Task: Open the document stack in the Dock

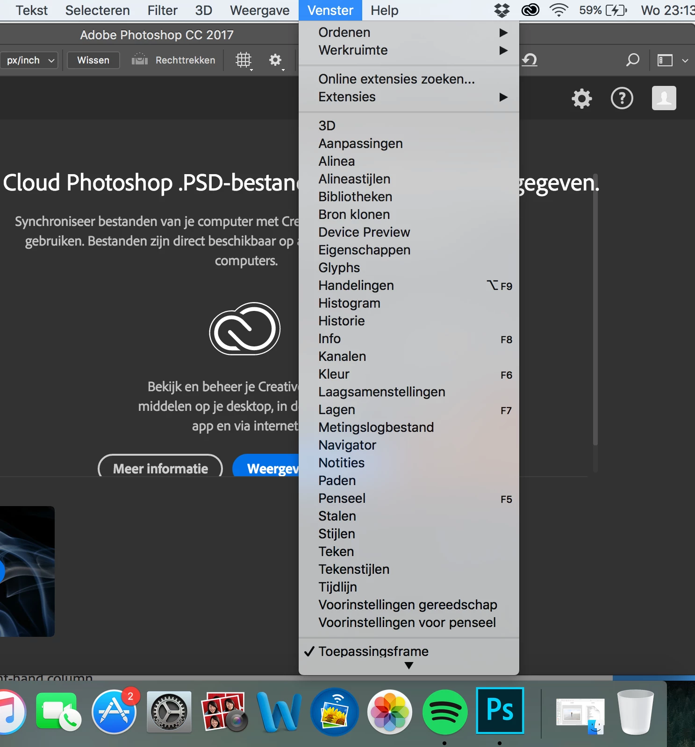Action: pos(580,715)
